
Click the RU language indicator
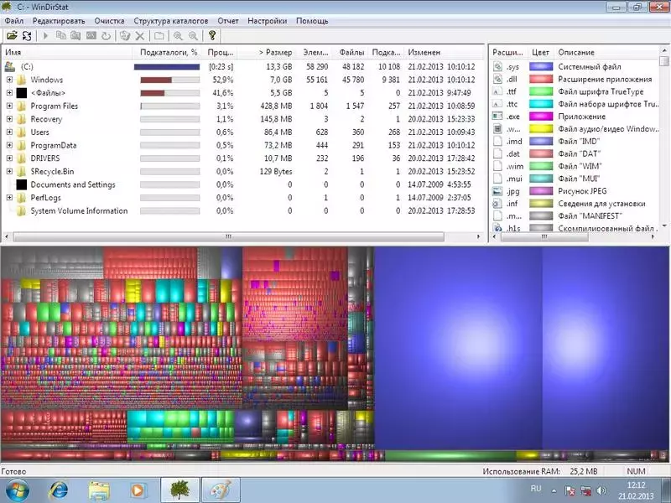(536, 489)
